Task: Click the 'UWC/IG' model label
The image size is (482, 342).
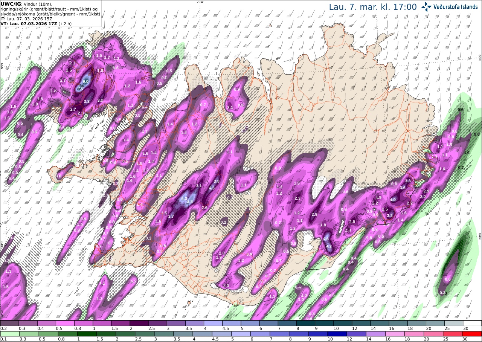Action: tap(11, 4)
